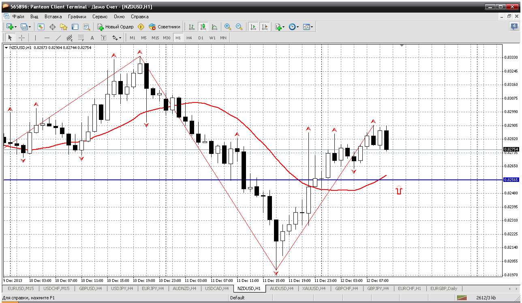The height and width of the screenshot is (303, 522).
Task: Open the Справка menu
Action: (139, 17)
